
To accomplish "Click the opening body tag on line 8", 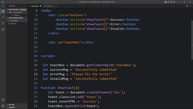I will 46,11.
